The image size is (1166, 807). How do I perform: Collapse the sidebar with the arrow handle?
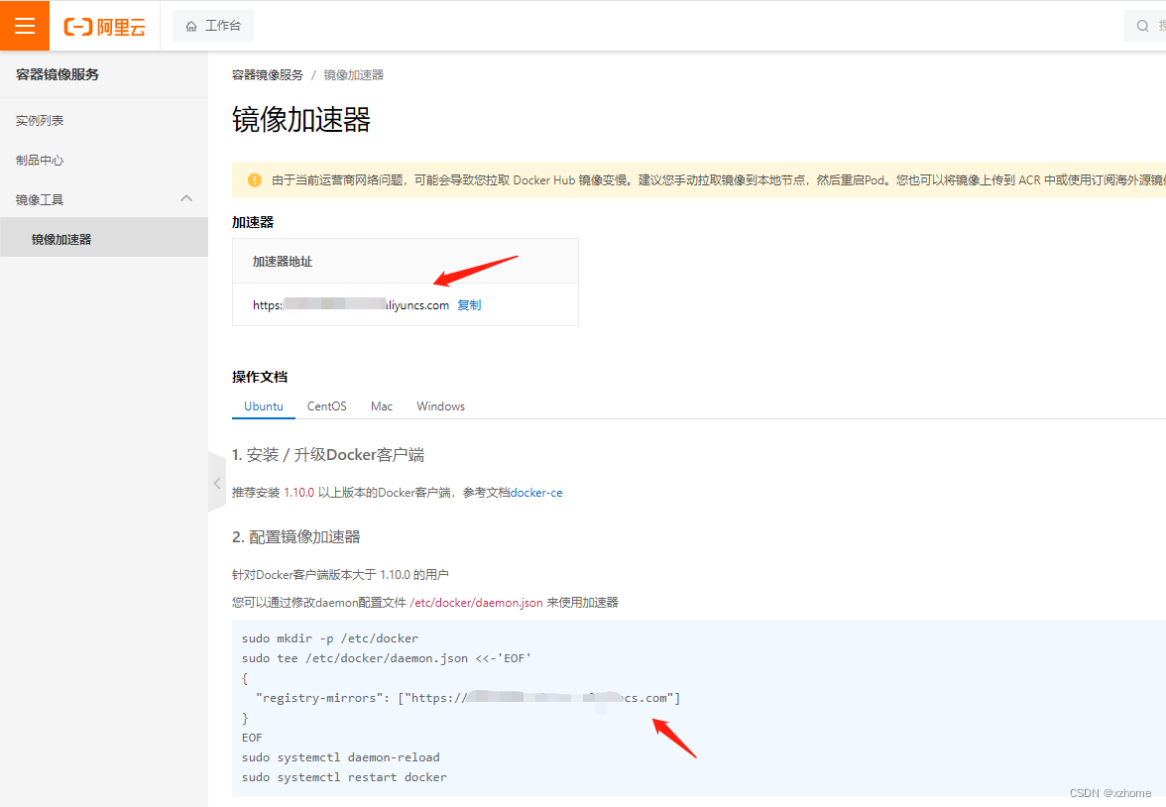tap(216, 483)
